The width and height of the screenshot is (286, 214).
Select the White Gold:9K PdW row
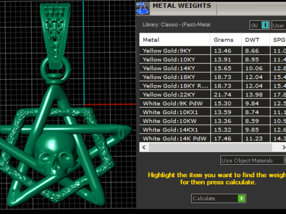(x=213, y=103)
